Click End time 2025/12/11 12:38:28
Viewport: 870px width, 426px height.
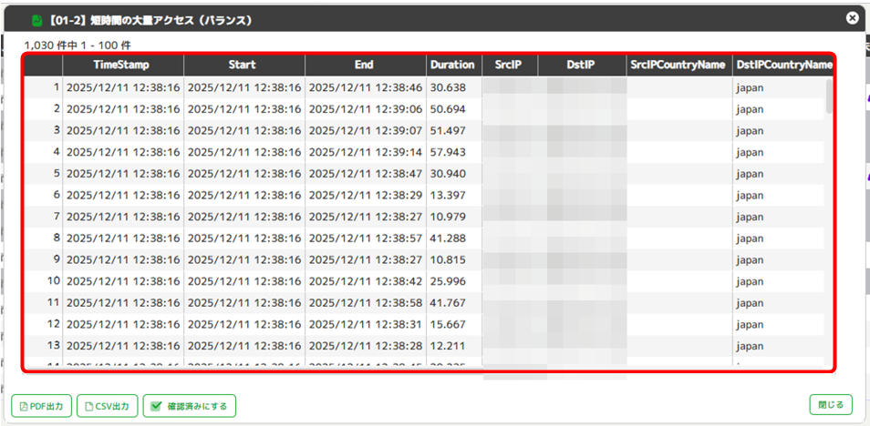(x=366, y=346)
